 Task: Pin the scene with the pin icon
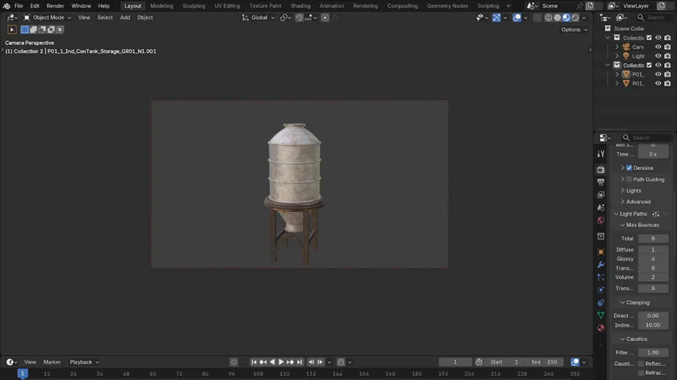pos(580,6)
